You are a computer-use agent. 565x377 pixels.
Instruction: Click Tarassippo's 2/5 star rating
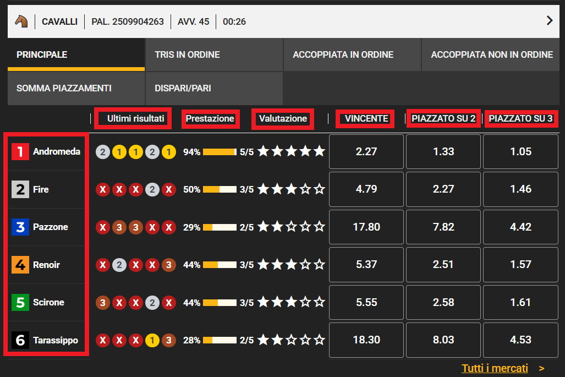291,340
